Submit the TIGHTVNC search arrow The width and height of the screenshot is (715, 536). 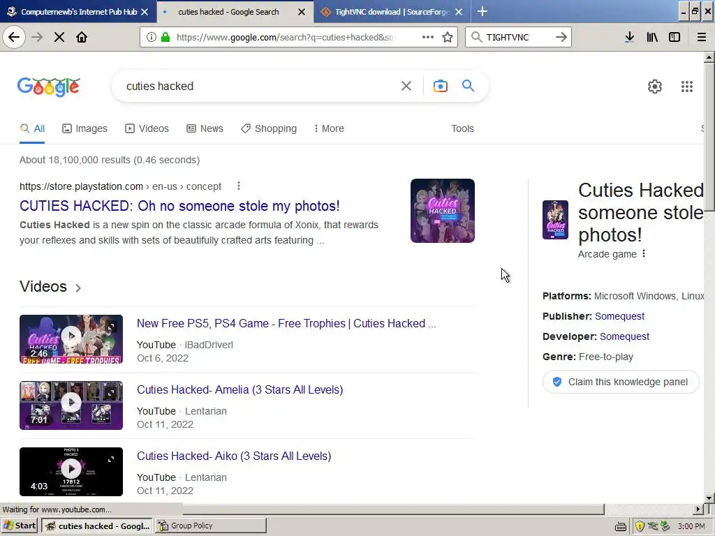coord(561,37)
